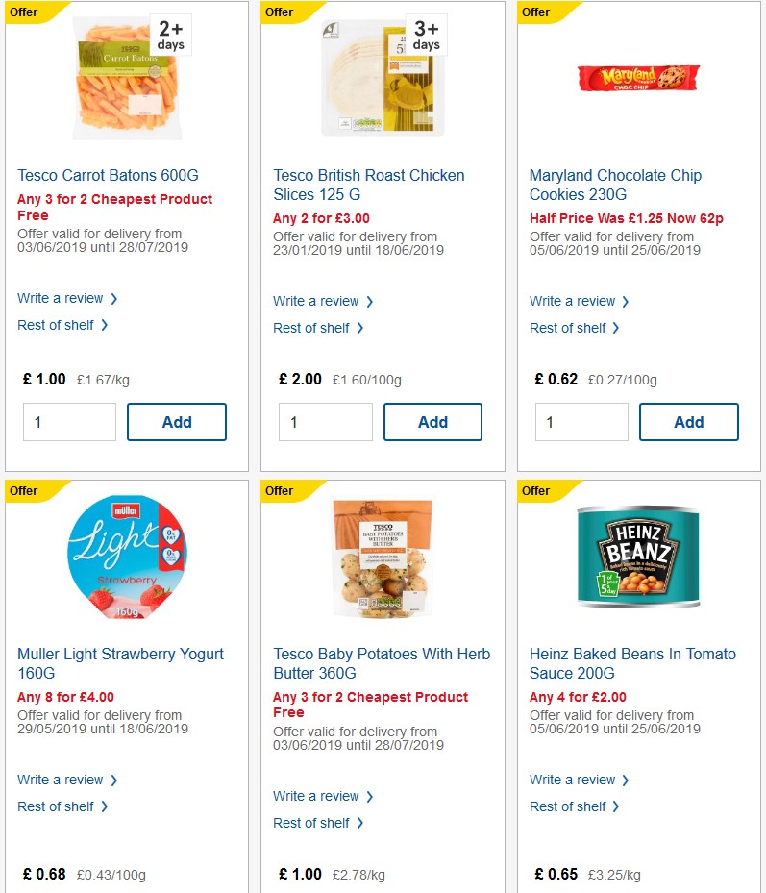The height and width of the screenshot is (893, 766).
Task: Click the Offer badge on Baby Potatoes
Action: click(280, 491)
